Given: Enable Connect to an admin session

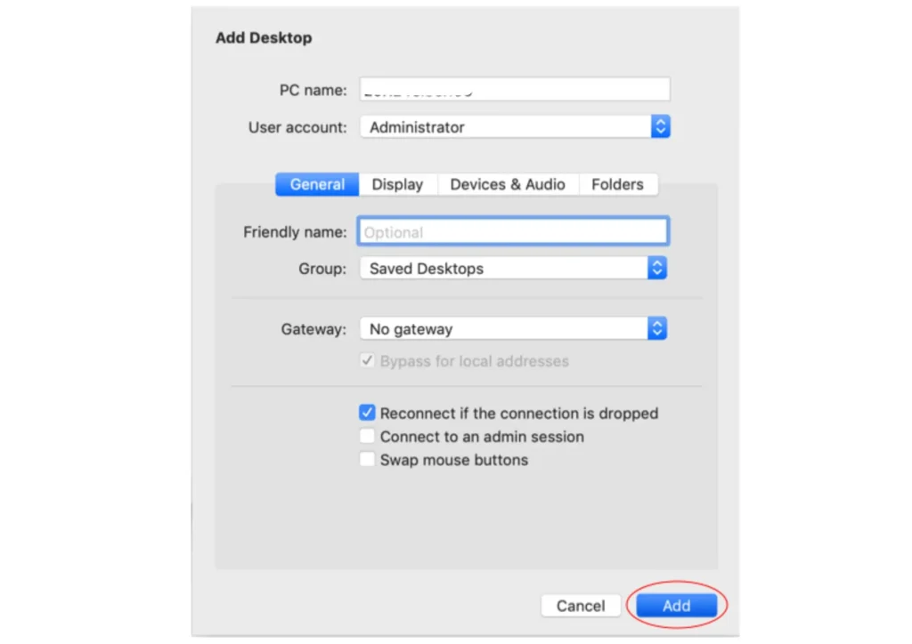Looking at the screenshot, I should pos(367,436).
